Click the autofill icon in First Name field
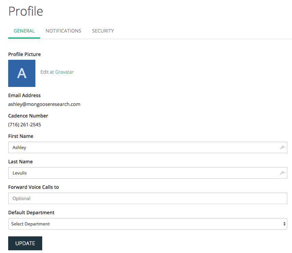292x253 pixels. [282, 147]
